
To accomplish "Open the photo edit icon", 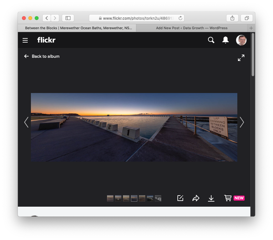I will click(x=180, y=198).
